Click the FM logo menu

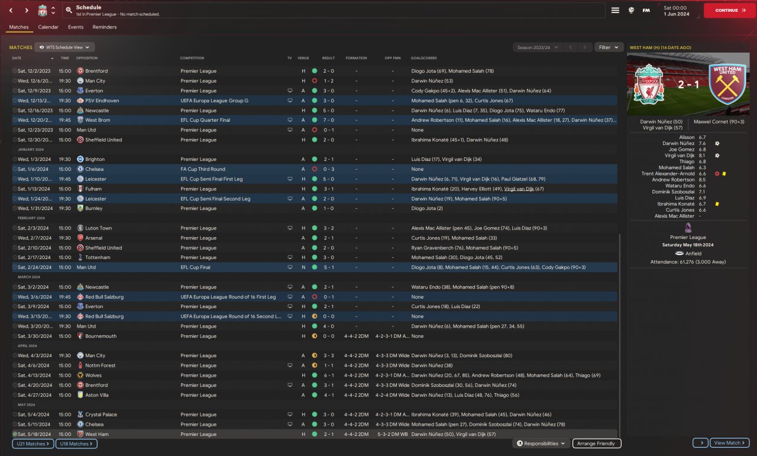(646, 10)
